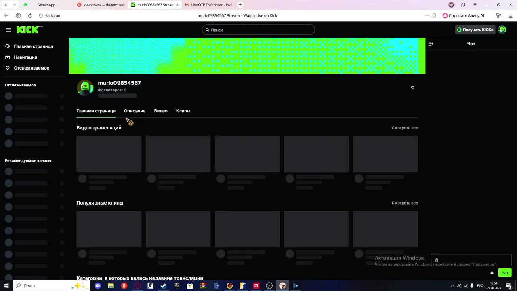Open chat settings gear icon
The image size is (517, 291).
coord(492,273)
